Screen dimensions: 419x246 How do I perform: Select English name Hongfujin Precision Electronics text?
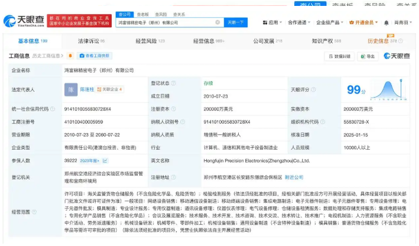click(257, 161)
